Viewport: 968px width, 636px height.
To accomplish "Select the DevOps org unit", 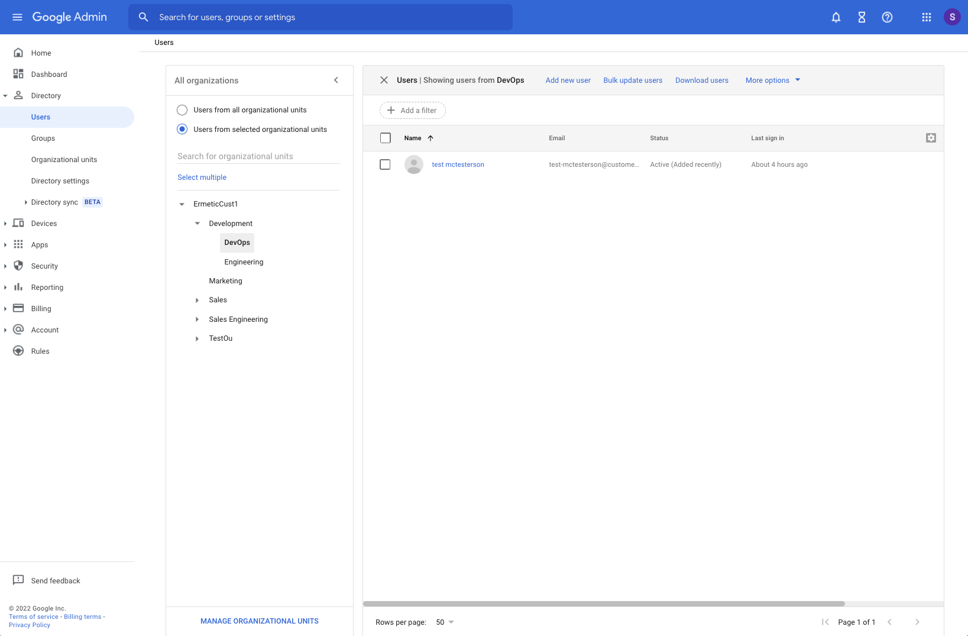I will (237, 243).
